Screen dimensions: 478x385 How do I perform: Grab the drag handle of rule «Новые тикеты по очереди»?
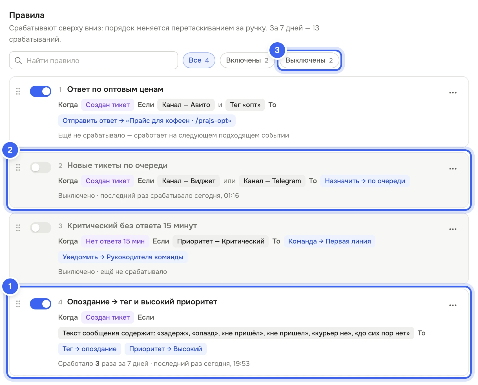coord(18,167)
